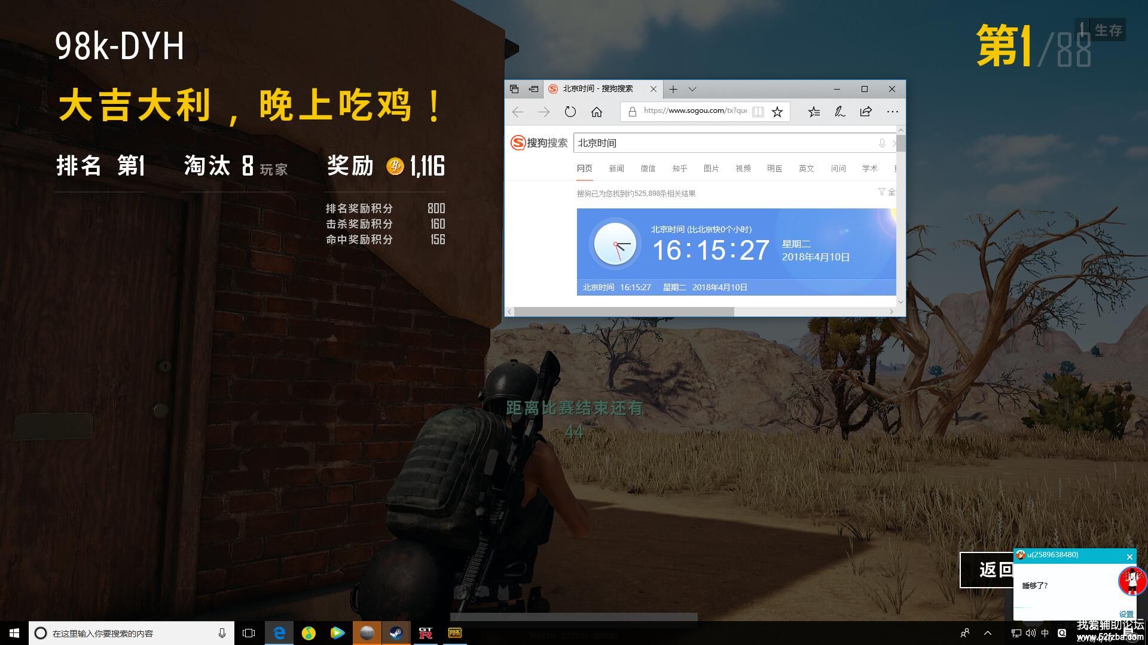Open the Edge favorites hub
The height and width of the screenshot is (645, 1148).
[x=814, y=112]
